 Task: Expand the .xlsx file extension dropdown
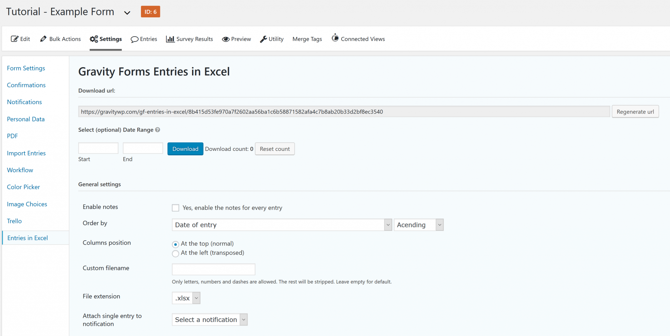186,298
